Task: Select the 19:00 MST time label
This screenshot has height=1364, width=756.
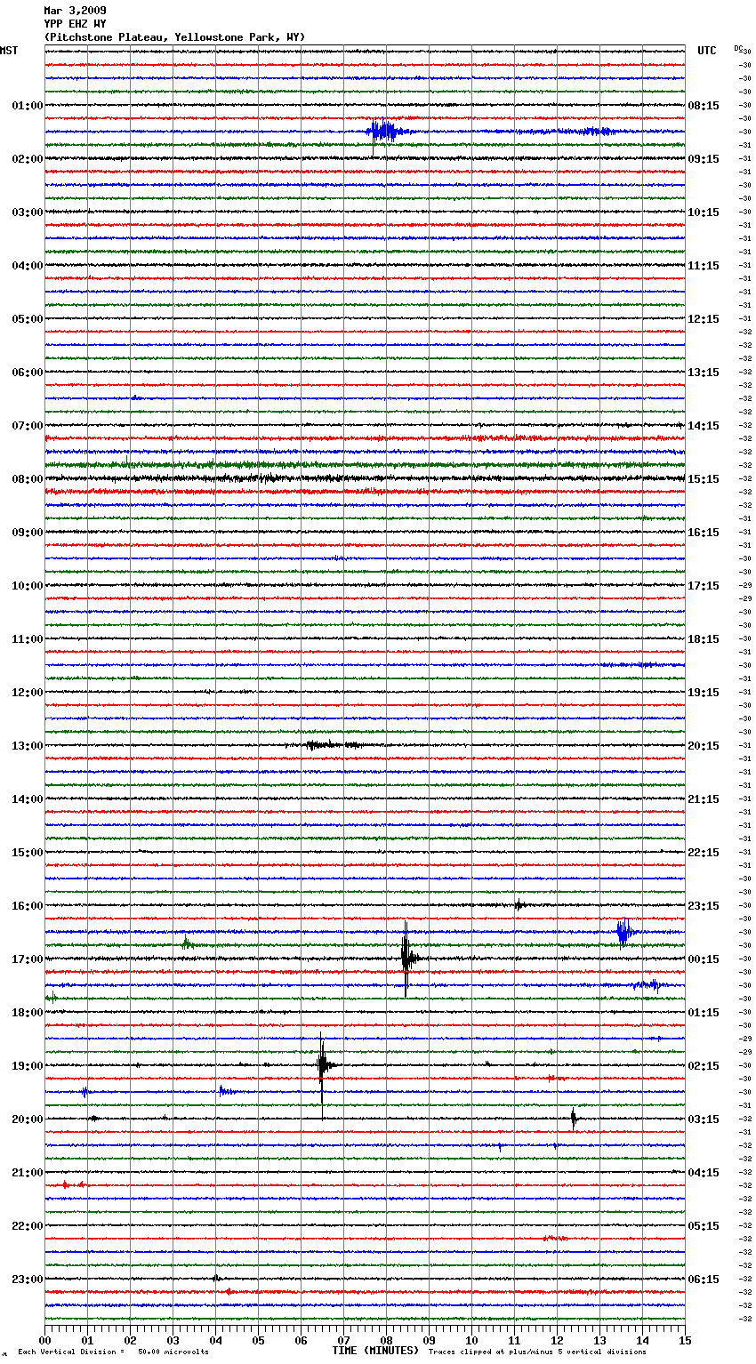Action: pyautogui.click(x=28, y=1066)
